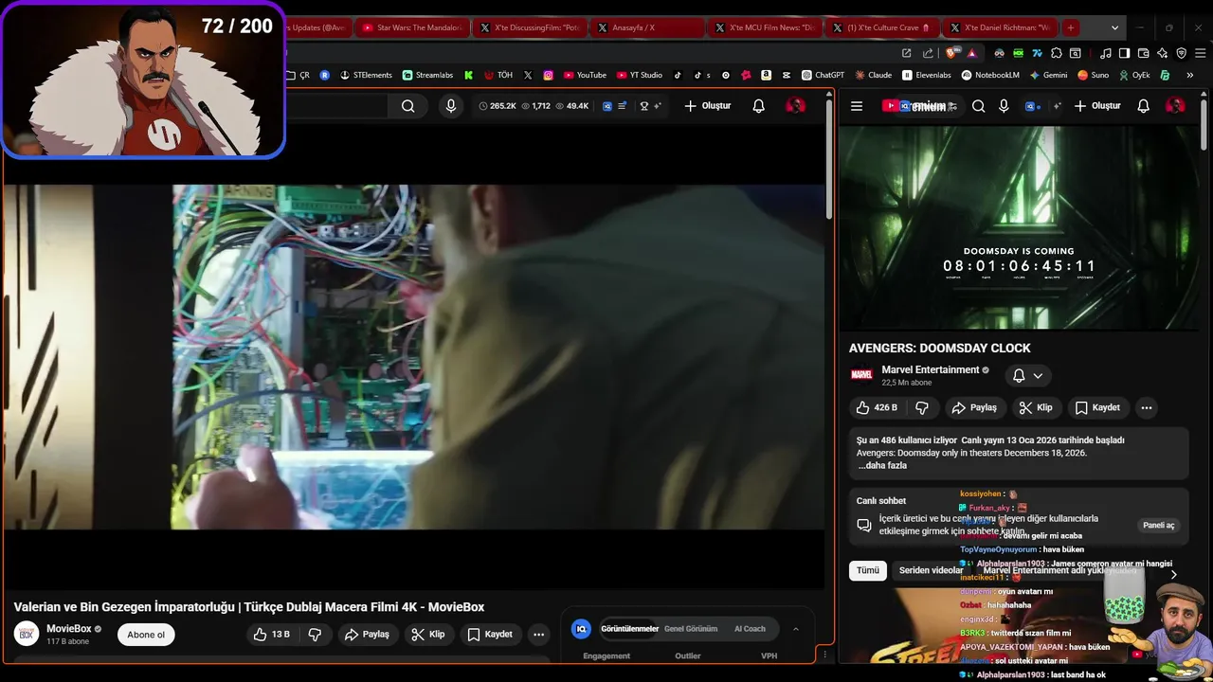Click 'Oluştur' in right YouTube window
This screenshot has width=1213, height=682.
point(1096,106)
